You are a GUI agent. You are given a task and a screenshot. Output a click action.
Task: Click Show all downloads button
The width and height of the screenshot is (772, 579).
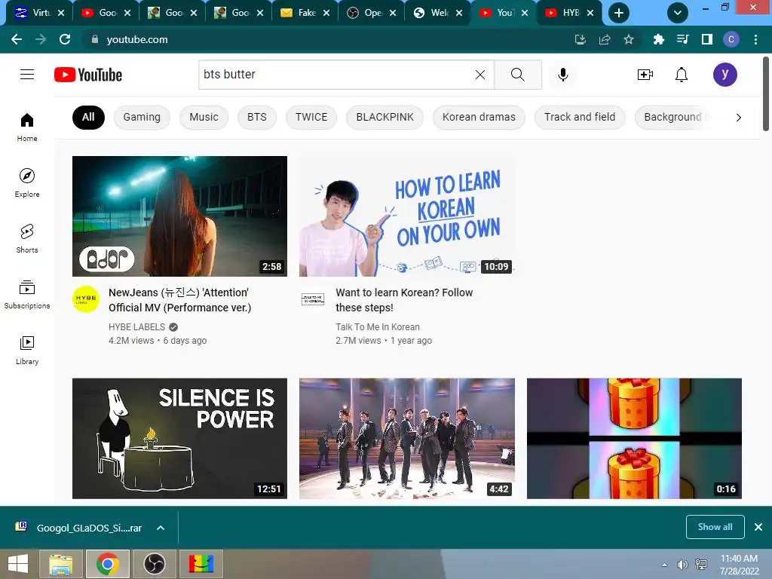click(x=715, y=527)
